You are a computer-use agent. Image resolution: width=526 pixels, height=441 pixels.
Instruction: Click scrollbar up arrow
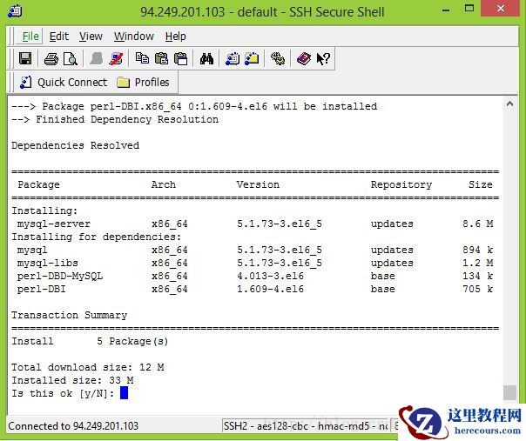(509, 104)
